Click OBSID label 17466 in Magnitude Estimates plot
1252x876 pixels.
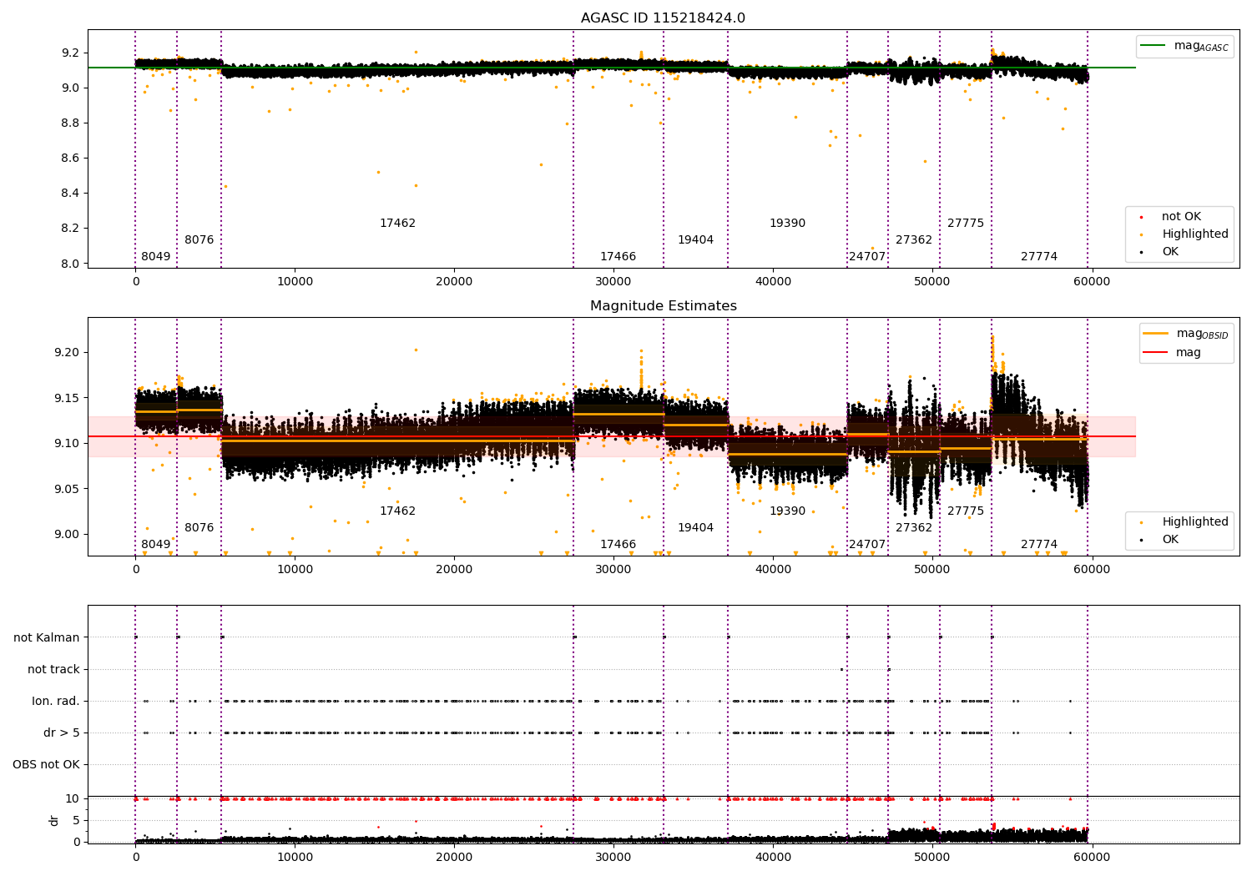coord(618,545)
